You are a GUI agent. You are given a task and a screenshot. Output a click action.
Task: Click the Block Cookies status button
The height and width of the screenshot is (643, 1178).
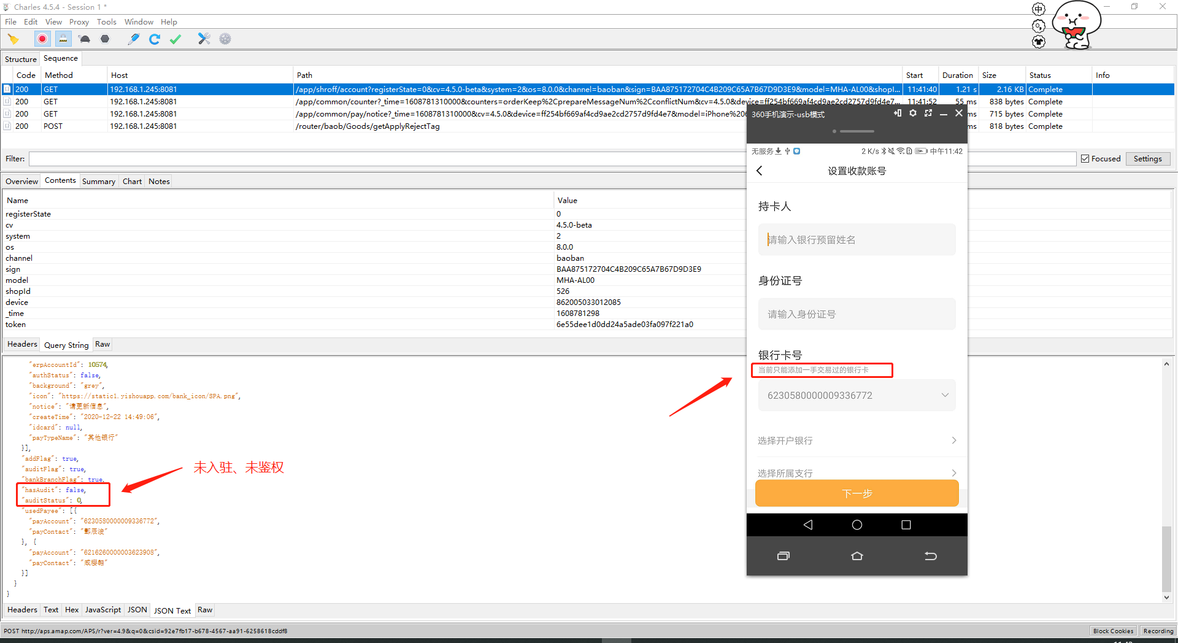1113,631
